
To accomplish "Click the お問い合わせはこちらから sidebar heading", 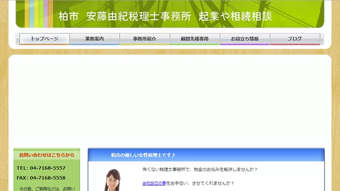I will [x=46, y=155].
